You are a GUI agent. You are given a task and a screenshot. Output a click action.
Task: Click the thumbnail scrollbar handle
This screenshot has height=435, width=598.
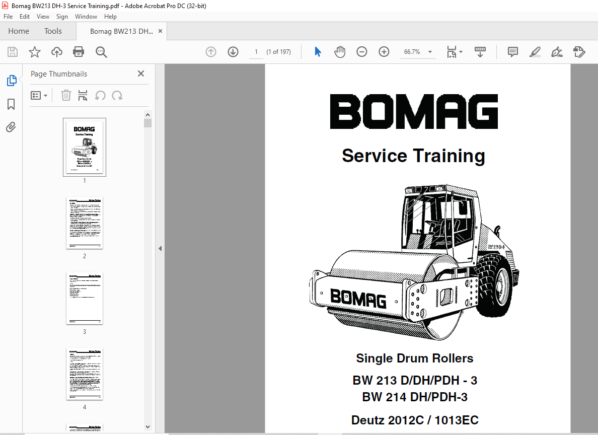pyautogui.click(x=148, y=123)
